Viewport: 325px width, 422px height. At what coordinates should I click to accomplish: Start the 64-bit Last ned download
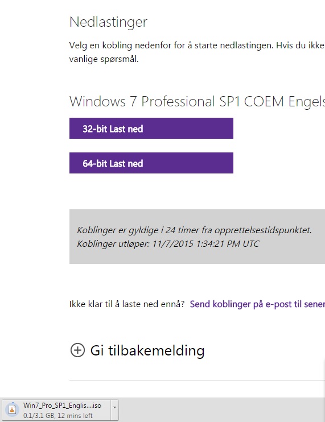point(151,163)
